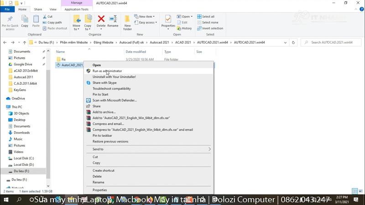Click the Search AUTOCAD.2021.win64 field
Screen dimensions: 365x205
pos(331,42)
